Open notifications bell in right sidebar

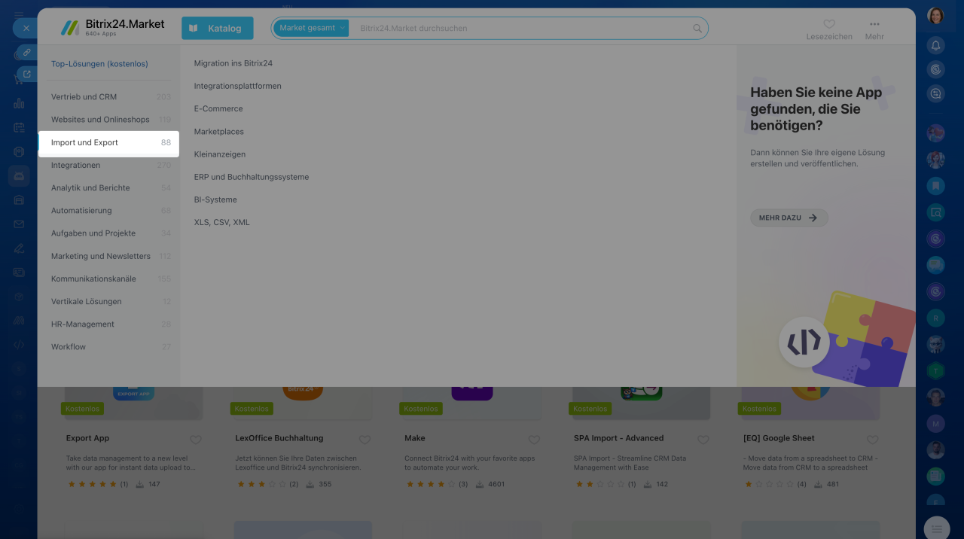(x=936, y=45)
